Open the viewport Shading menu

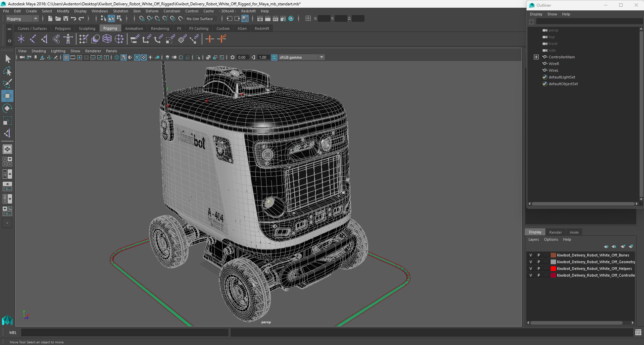39,51
